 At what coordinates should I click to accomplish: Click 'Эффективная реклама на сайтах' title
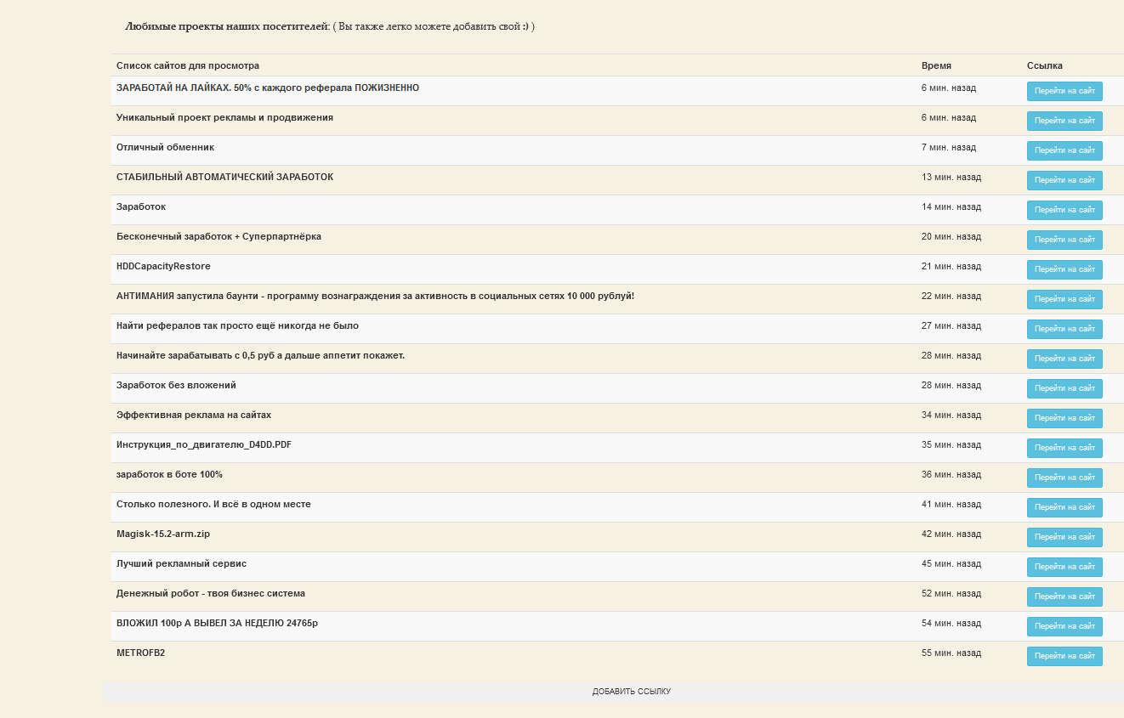click(194, 415)
